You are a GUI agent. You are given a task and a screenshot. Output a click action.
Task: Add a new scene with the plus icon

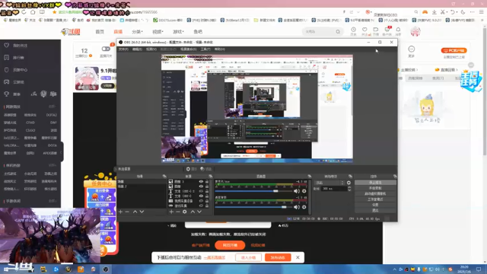[x=120, y=212]
